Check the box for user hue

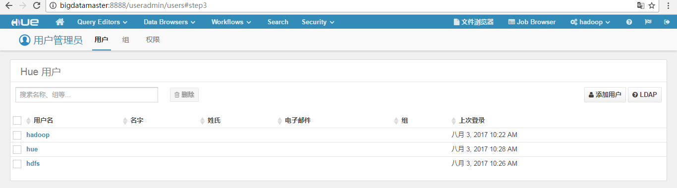pyautogui.click(x=17, y=149)
